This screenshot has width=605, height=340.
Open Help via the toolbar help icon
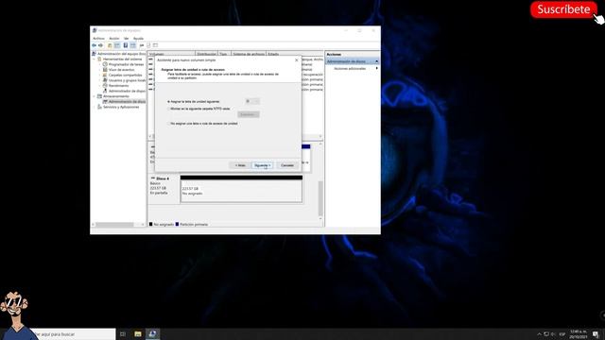tap(126, 45)
